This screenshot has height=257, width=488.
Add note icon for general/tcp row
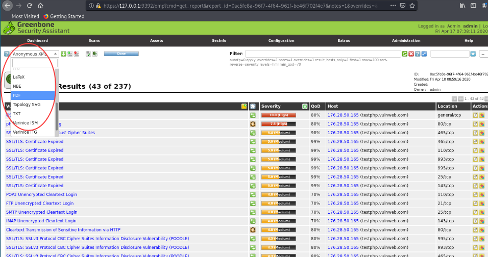(475, 115)
